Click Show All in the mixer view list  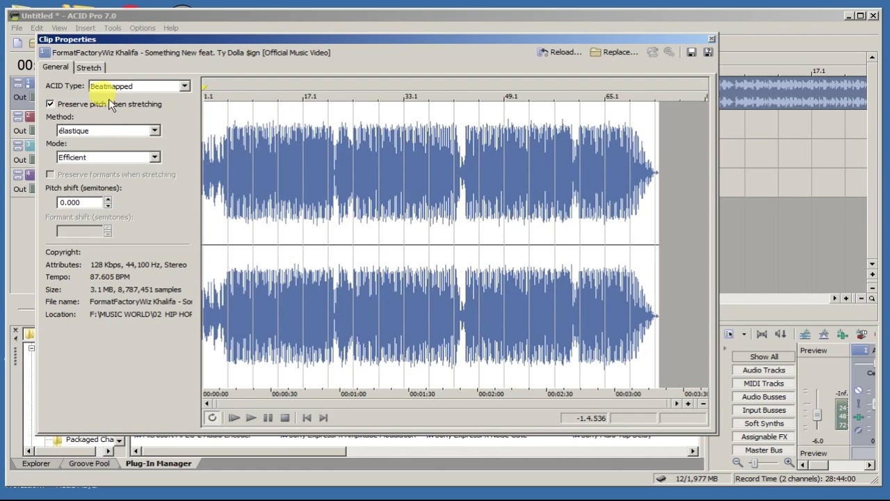pos(764,357)
